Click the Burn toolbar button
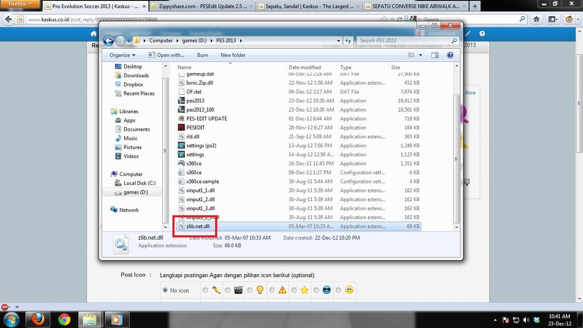Viewport: 583px width, 328px height. [202, 55]
